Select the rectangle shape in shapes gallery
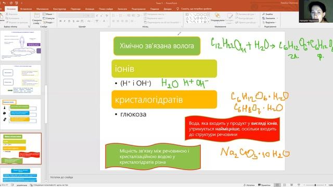 (198, 15)
